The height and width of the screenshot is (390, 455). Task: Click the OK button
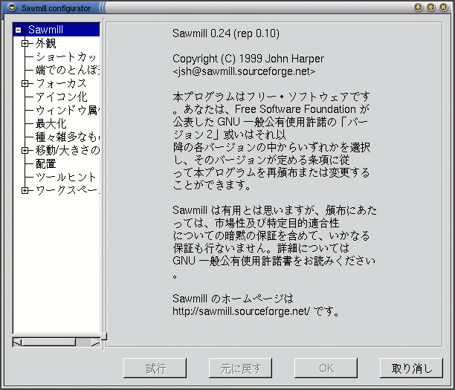click(326, 368)
